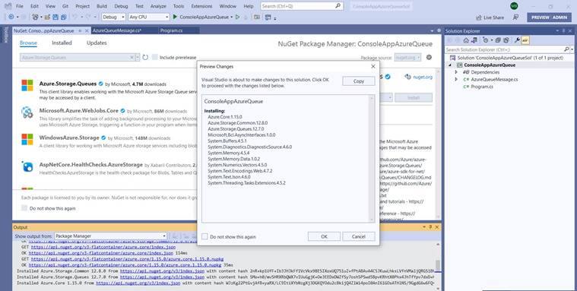Open the NuGet search history dropdown
This screenshot has width=577, height=291.
click(138, 58)
